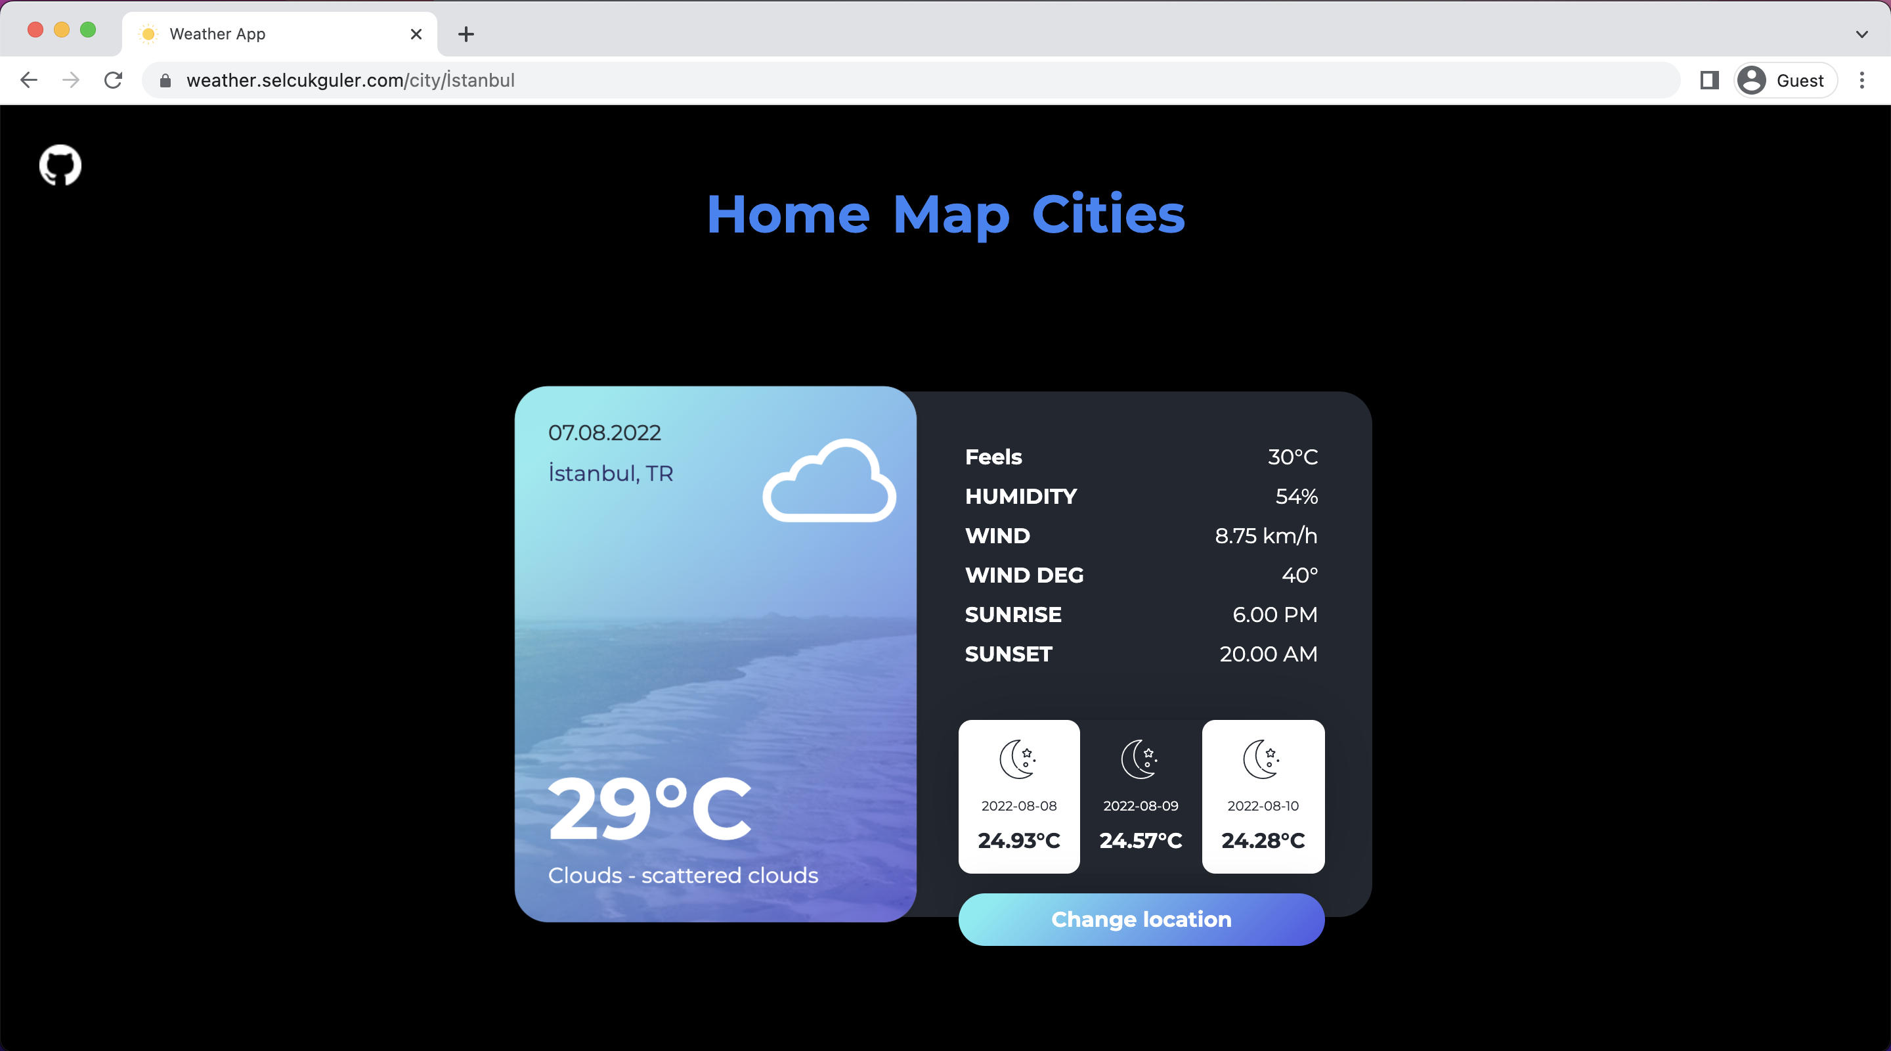Click the browser tab for Weather App

[x=277, y=34]
